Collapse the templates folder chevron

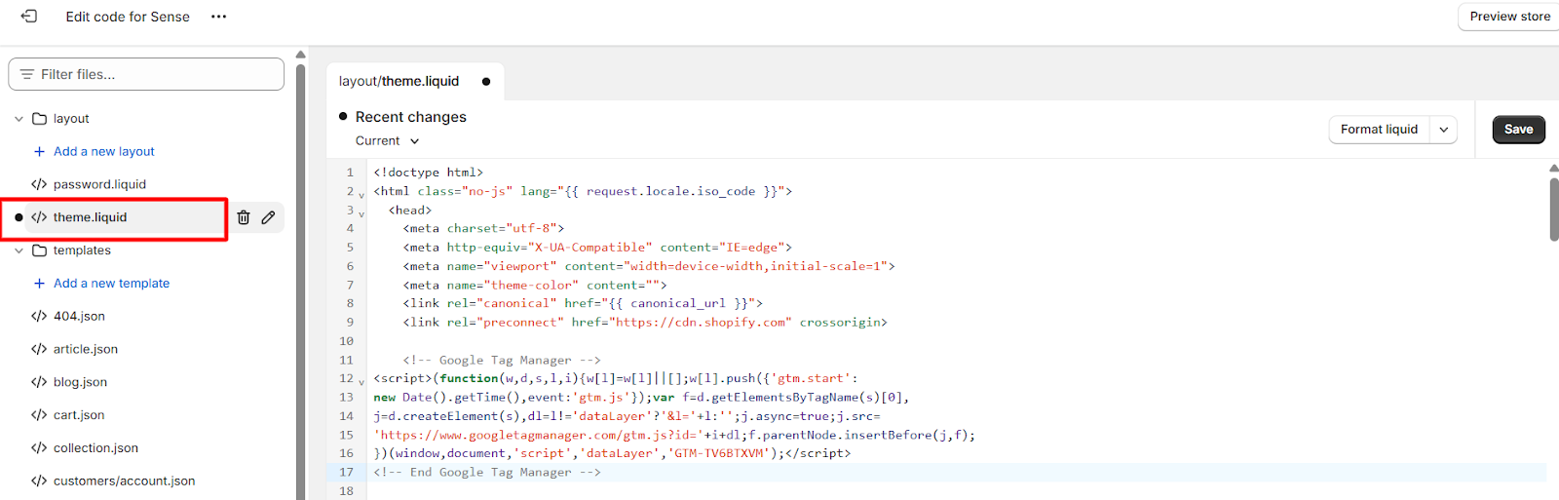(19, 250)
